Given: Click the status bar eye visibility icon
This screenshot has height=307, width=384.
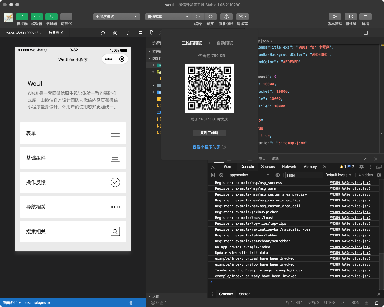Looking at the screenshot, I should click(131, 303).
